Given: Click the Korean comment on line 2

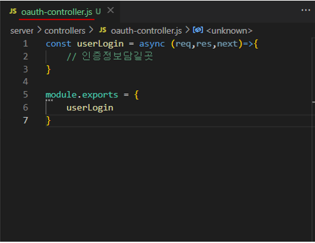Looking at the screenshot, I should point(110,57).
